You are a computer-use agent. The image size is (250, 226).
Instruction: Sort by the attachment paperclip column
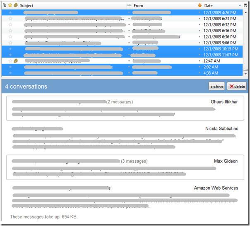click(x=16, y=5)
